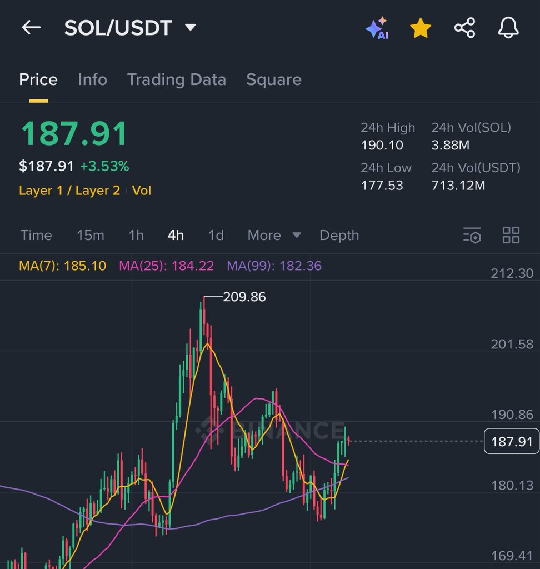This screenshot has height=569, width=540.
Task: Tap the large 187.91 price
Action: pyautogui.click(x=74, y=134)
